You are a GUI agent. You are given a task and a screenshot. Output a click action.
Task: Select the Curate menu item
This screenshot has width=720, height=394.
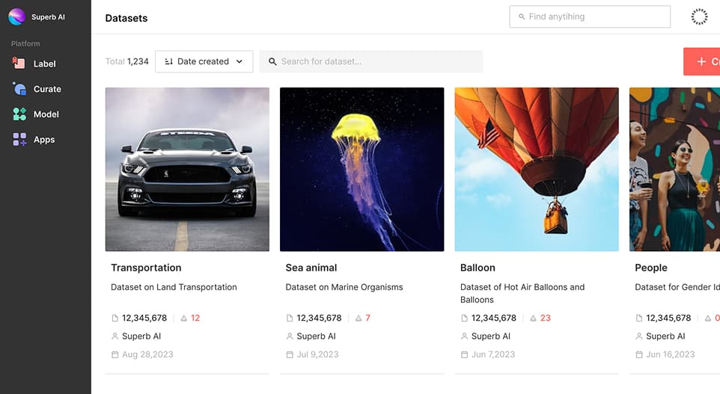47,89
